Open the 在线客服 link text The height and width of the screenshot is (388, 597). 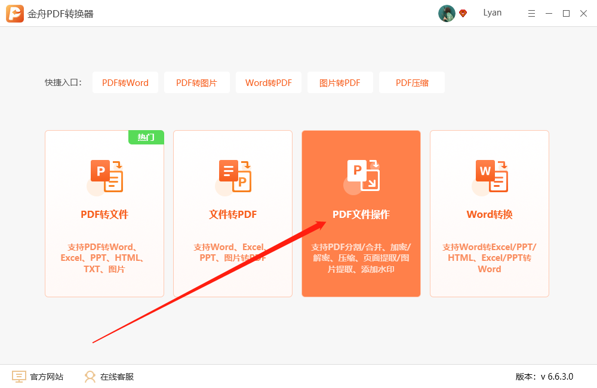click(x=117, y=377)
